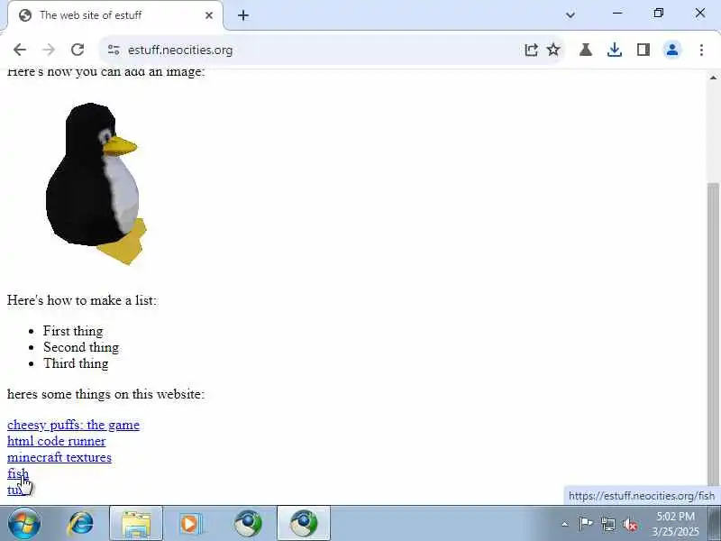Screen dimensions: 721x541
Task: Switch to first Chromium taskbar icon
Action: tap(247, 524)
